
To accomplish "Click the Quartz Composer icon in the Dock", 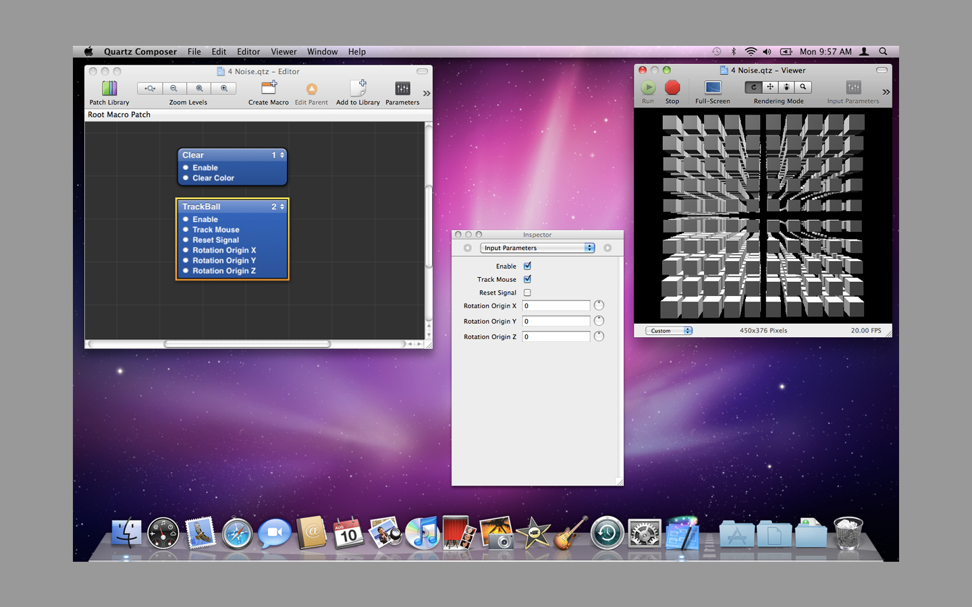I will [x=682, y=533].
